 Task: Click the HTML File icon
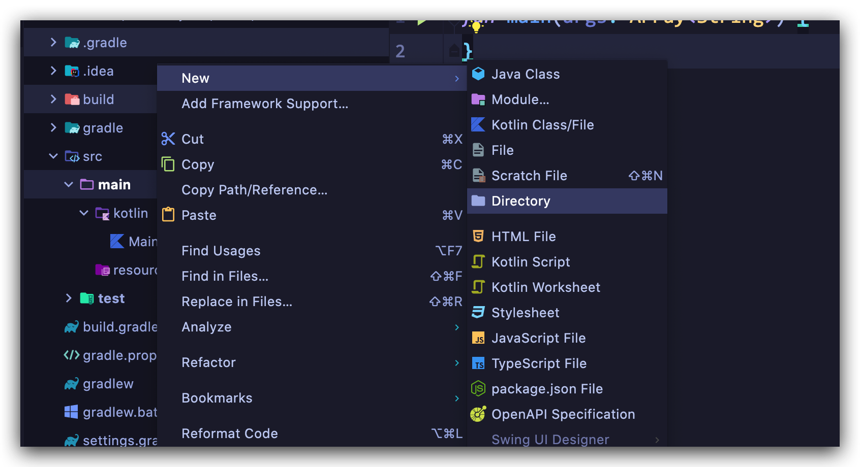pyautogui.click(x=478, y=237)
